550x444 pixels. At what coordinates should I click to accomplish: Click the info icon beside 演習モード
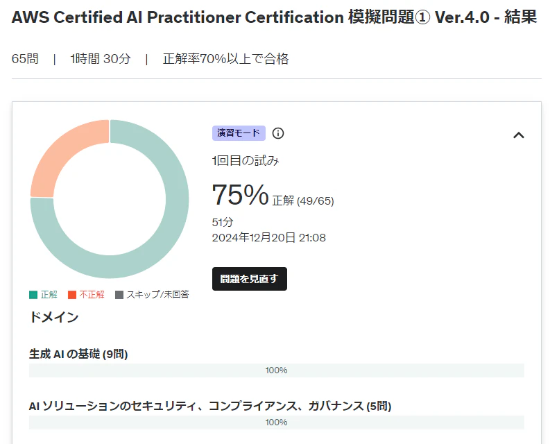278,133
